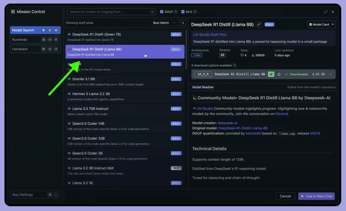
Task: Click GGUF badge on Granite 3.1 8B row
Action: pyautogui.click(x=176, y=79)
